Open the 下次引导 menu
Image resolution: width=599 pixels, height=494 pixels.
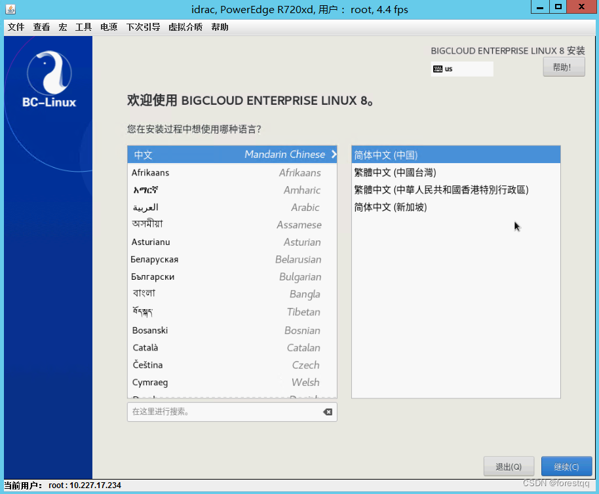coord(144,27)
